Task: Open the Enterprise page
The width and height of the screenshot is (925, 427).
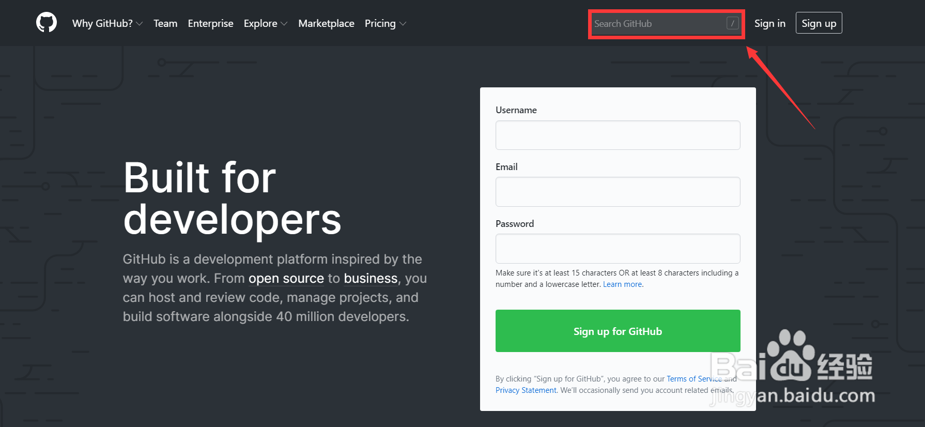Action: (211, 23)
